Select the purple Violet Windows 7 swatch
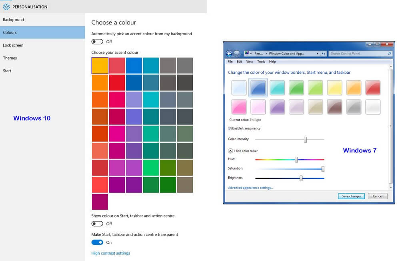 click(277, 107)
